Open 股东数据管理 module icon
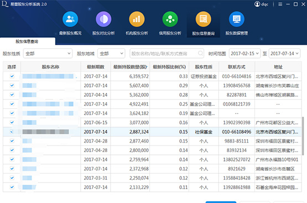This screenshot has height=203, width=307. [x=237, y=19]
